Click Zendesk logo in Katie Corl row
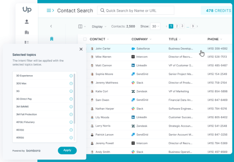The height and width of the screenshot is (162, 234). (x=133, y=92)
